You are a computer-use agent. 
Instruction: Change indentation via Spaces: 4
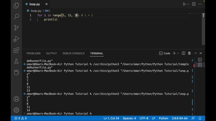[129, 118]
